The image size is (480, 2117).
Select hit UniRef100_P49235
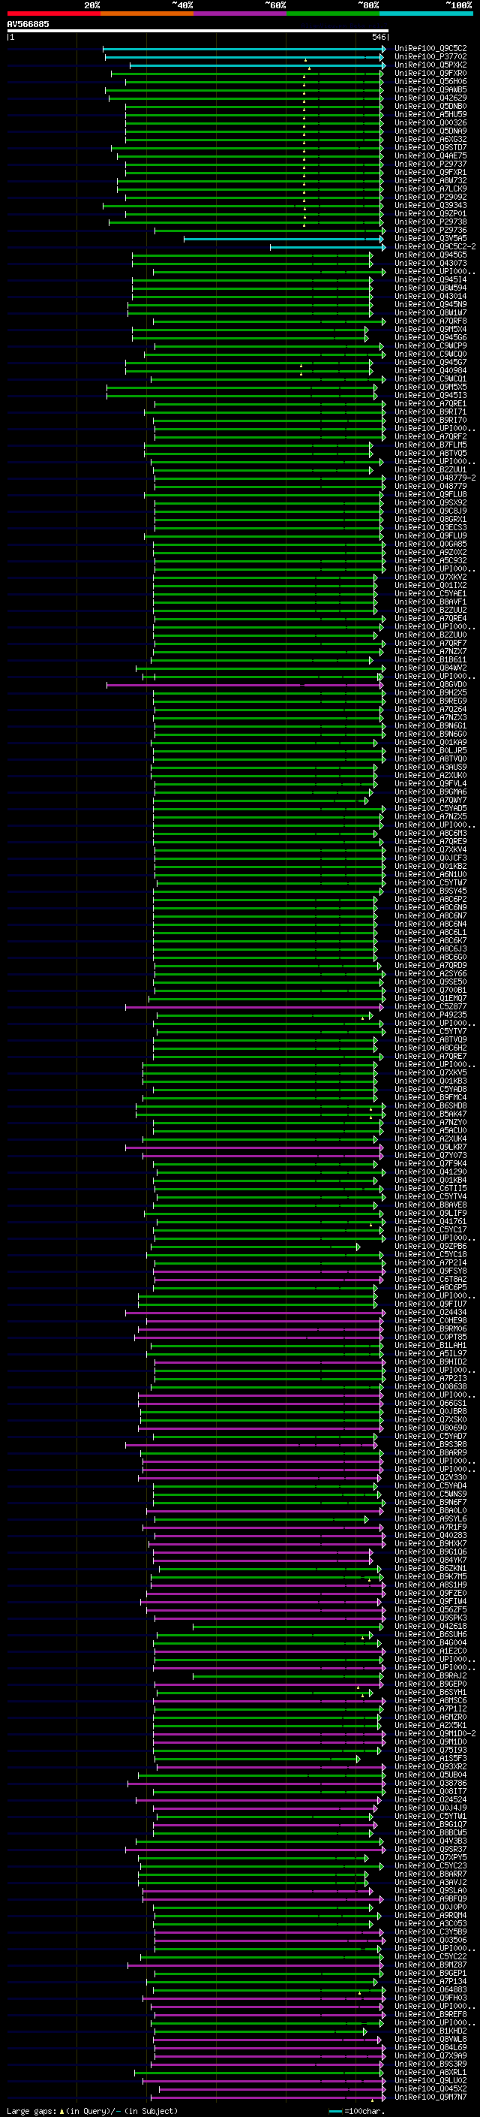click(x=430, y=1015)
